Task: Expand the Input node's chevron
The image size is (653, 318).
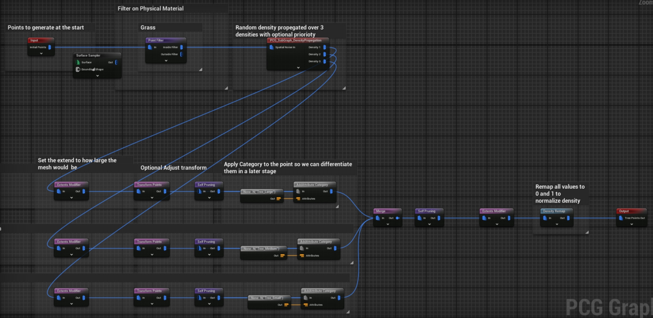Action: click(x=41, y=53)
